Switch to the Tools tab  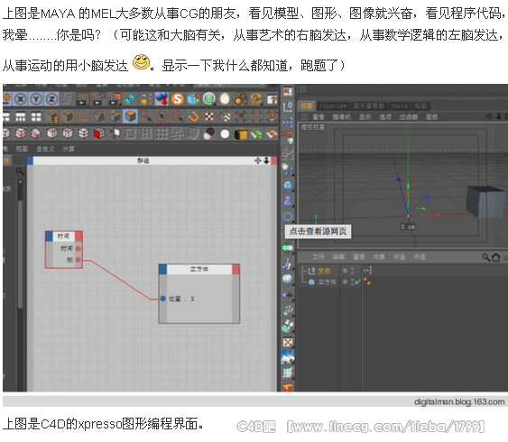(399, 106)
